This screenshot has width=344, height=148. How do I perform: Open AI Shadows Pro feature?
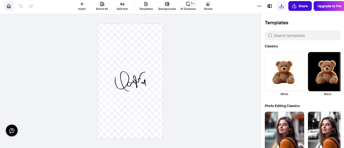click(188, 6)
